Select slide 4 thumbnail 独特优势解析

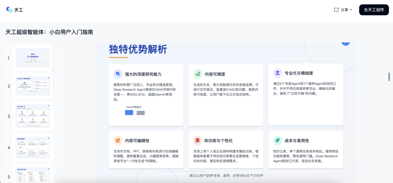pos(33,147)
